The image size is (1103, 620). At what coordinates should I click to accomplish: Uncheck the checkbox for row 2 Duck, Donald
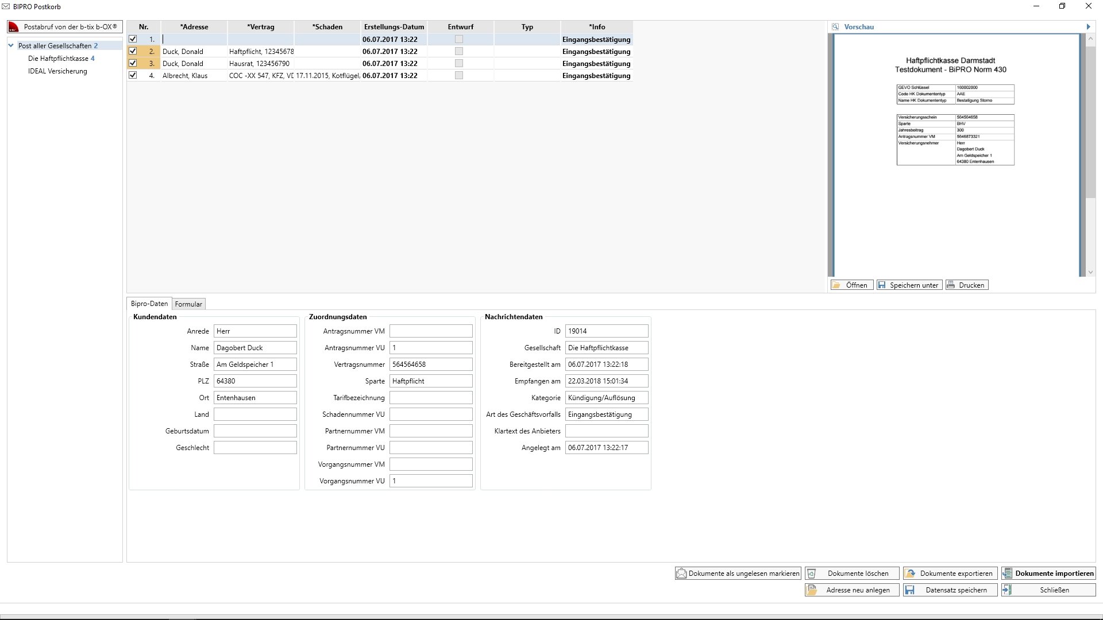point(133,51)
